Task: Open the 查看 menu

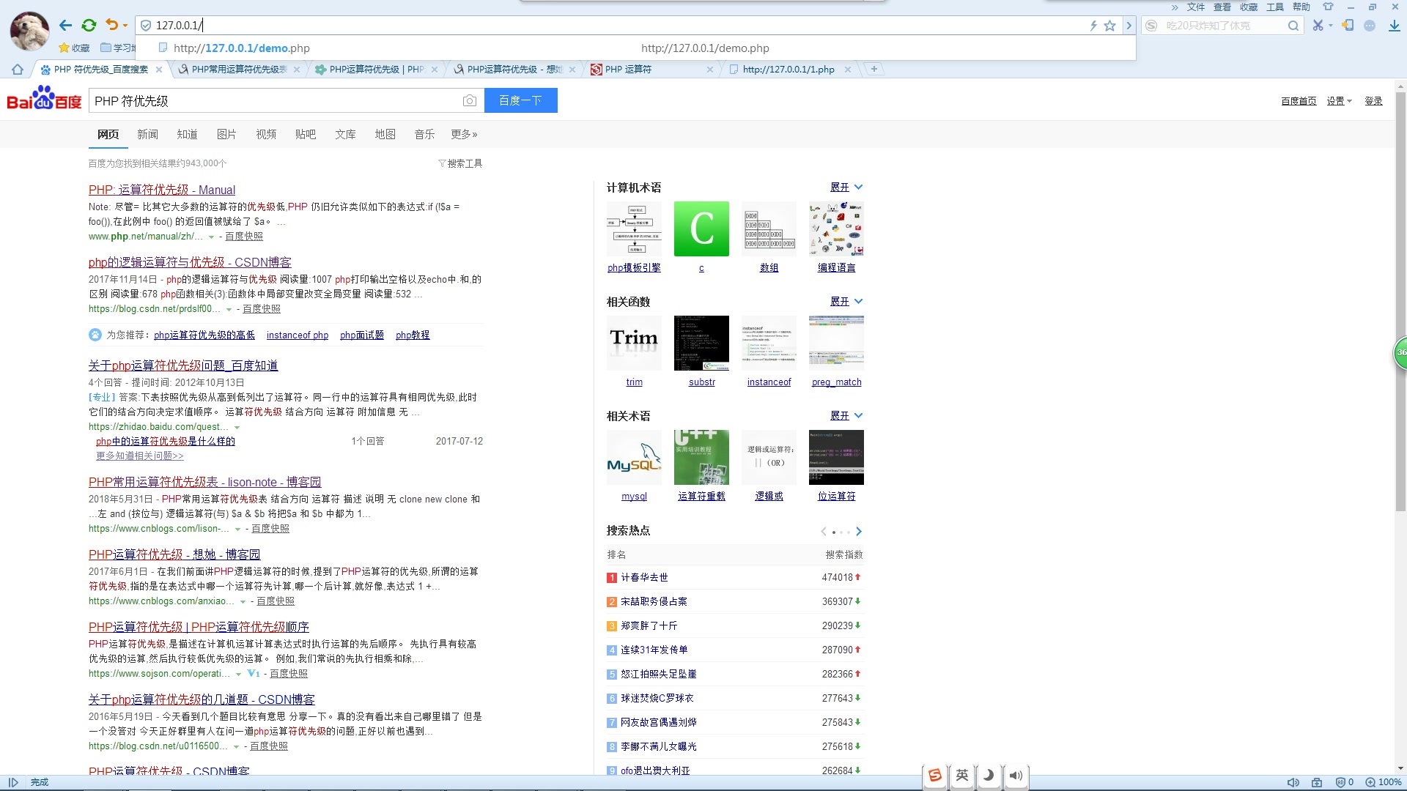Action: [1222, 7]
